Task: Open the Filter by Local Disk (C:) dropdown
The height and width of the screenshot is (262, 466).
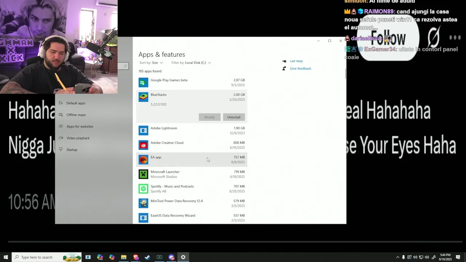Action: tap(191, 63)
